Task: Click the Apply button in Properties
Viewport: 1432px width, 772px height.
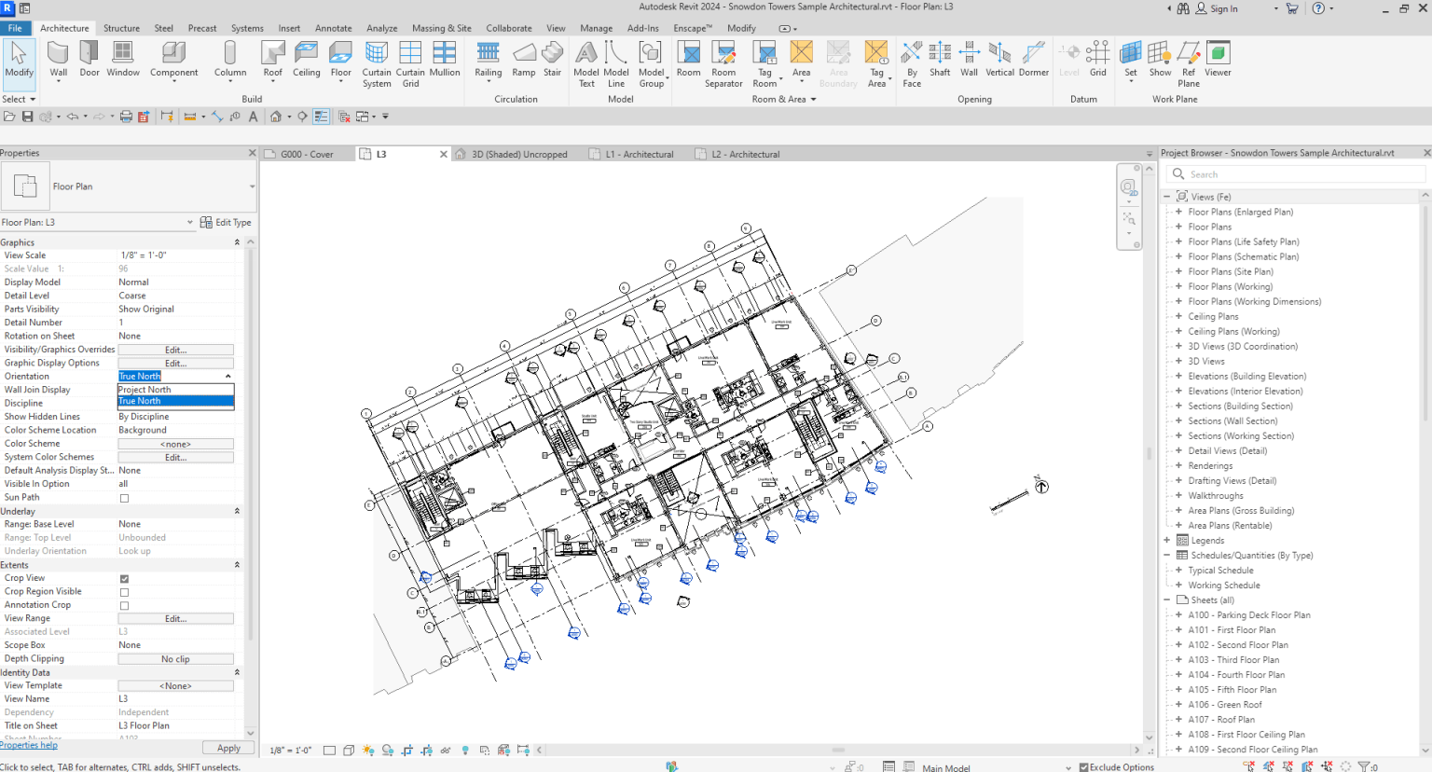Action: 227,747
